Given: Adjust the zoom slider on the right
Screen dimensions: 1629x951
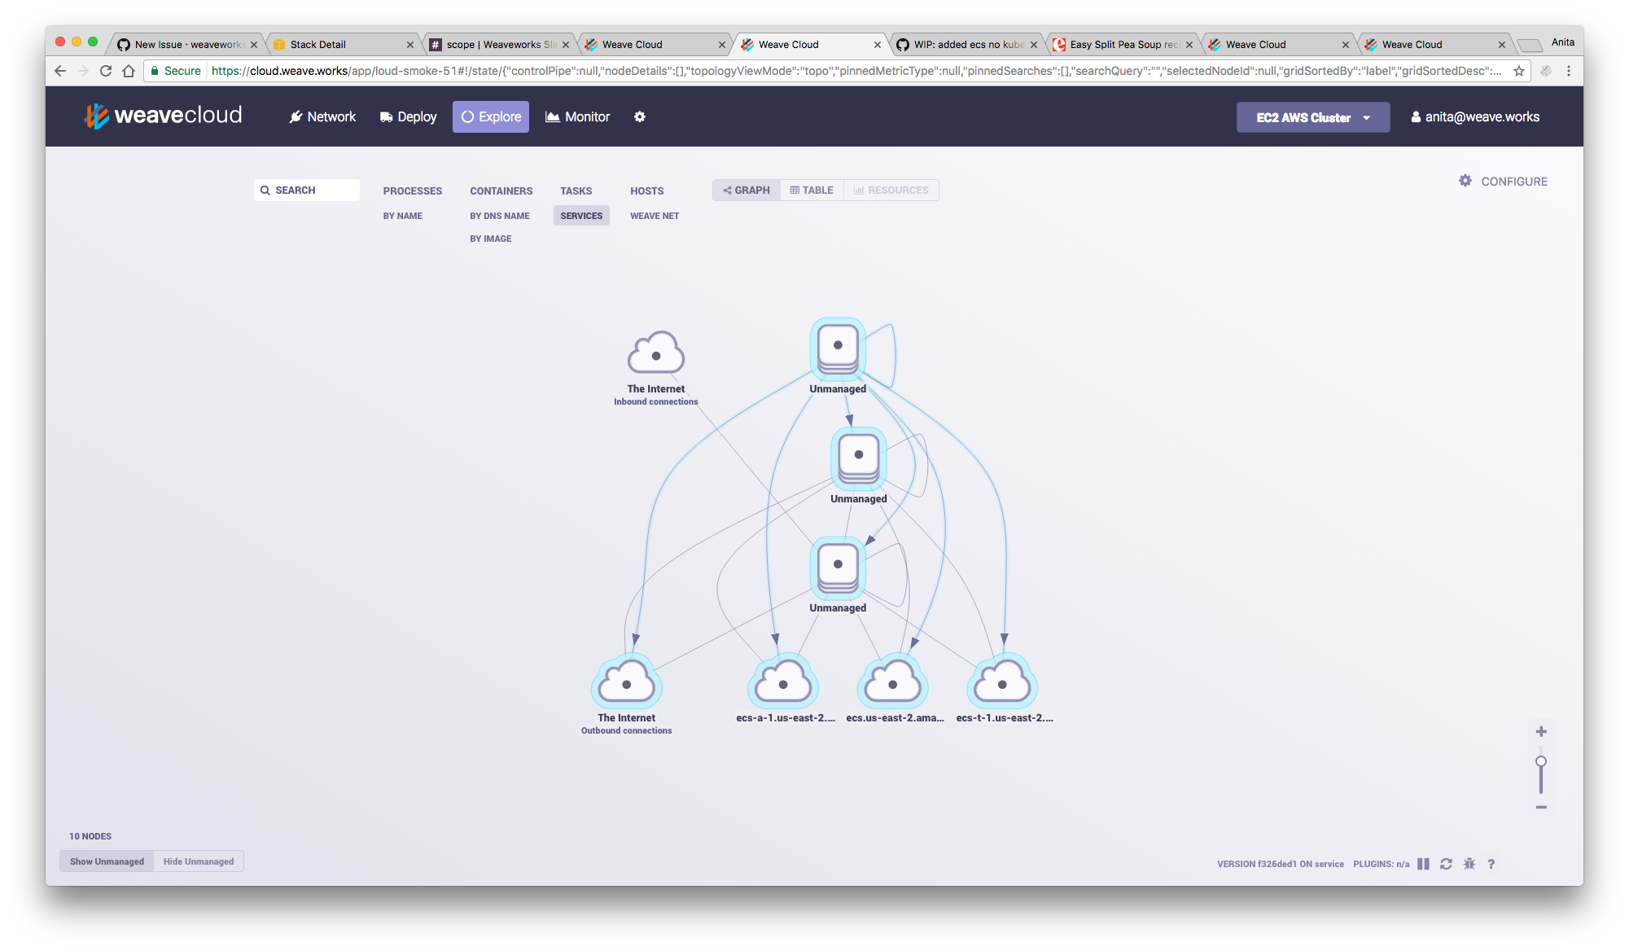Looking at the screenshot, I should point(1540,761).
